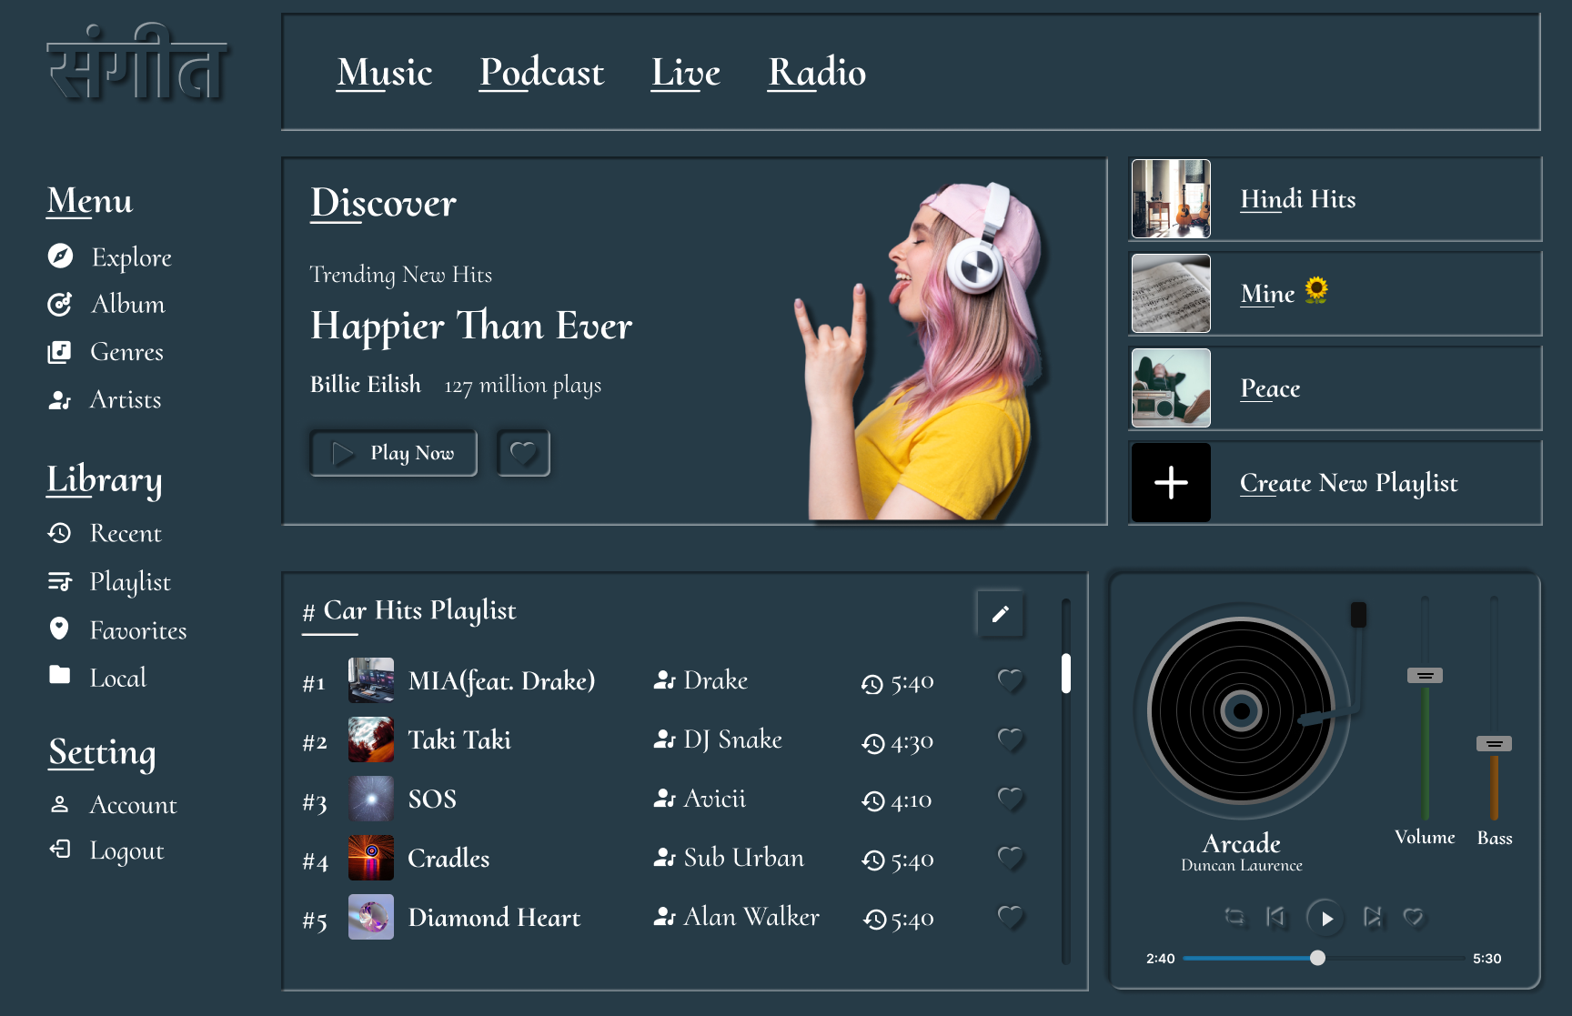Skip to the next track in the player
This screenshot has width=1572, height=1016.
click(x=1372, y=918)
